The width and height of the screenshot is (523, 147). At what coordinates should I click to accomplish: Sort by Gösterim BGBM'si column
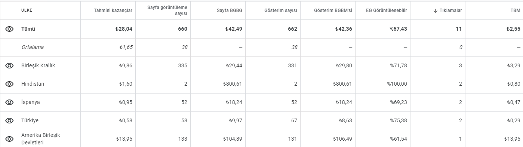pyautogui.click(x=333, y=11)
